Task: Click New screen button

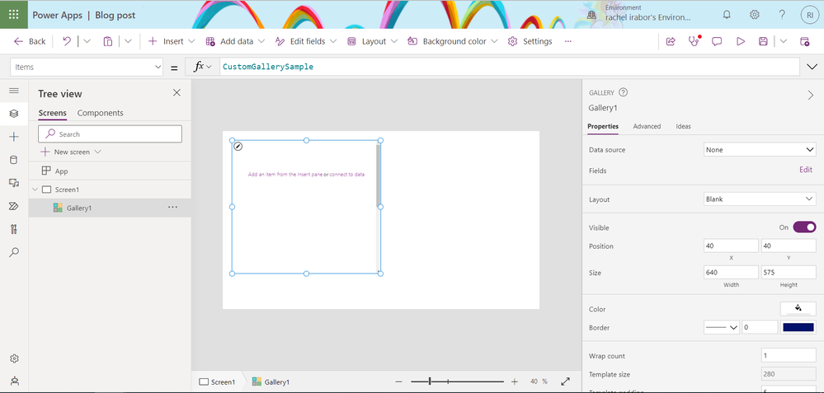Action: pyautogui.click(x=71, y=152)
